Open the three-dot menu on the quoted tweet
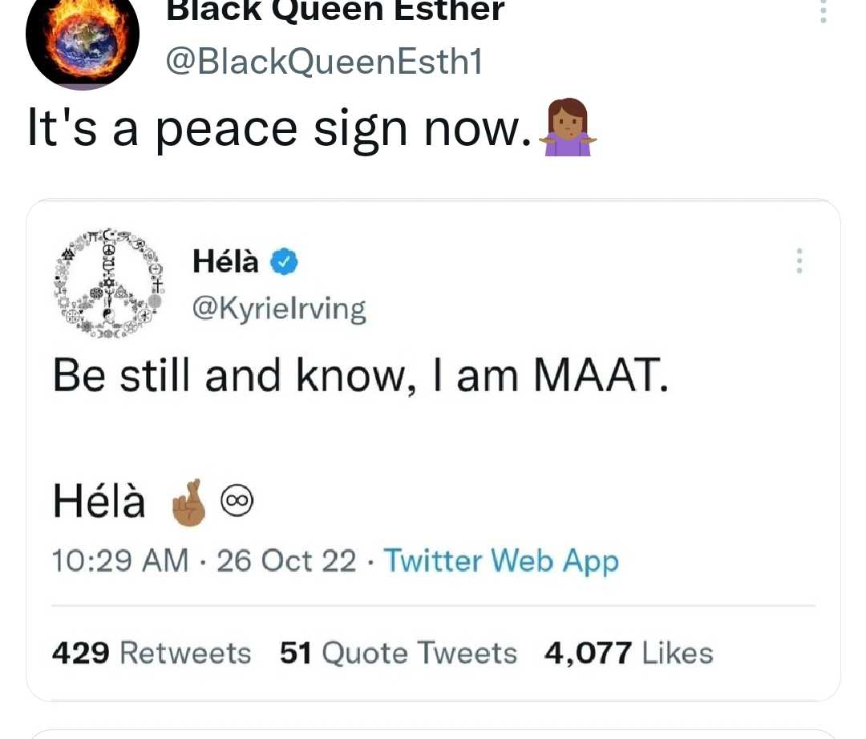Image resolution: width=866 pixels, height=739 pixels. pos(799,260)
